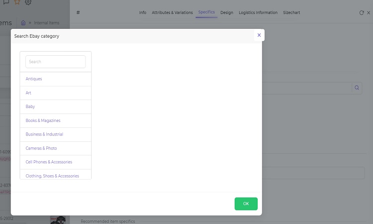Click the star favorites icon
This screenshot has height=224, width=373.
[17, 2]
